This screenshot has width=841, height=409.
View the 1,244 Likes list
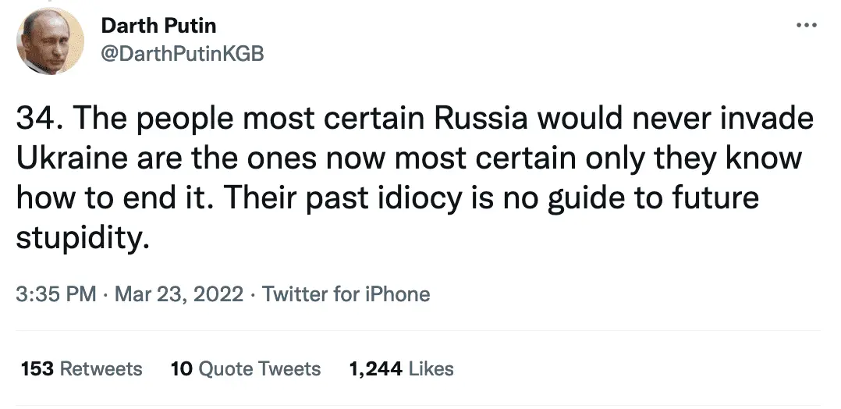pyautogui.click(x=401, y=368)
